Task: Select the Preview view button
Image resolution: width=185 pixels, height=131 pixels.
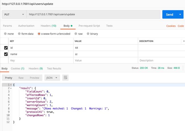Action: point(34,78)
